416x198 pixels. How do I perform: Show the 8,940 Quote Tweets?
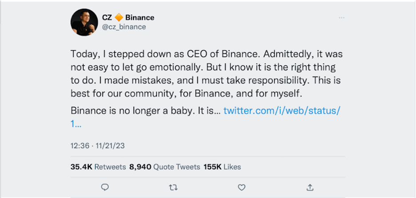164,167
